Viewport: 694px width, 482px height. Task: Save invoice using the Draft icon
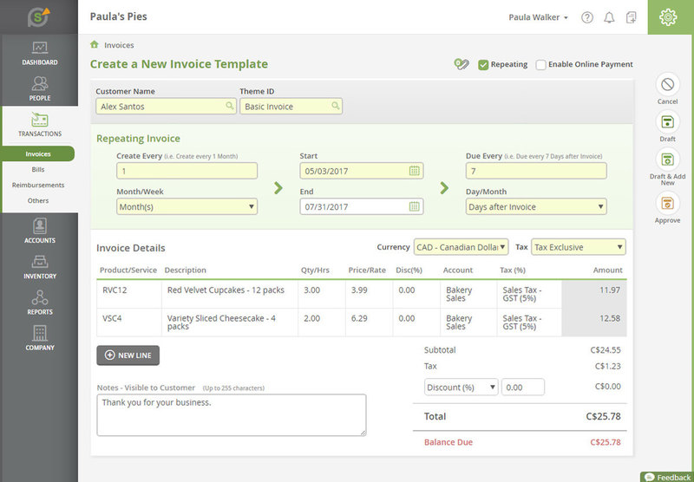(x=667, y=122)
